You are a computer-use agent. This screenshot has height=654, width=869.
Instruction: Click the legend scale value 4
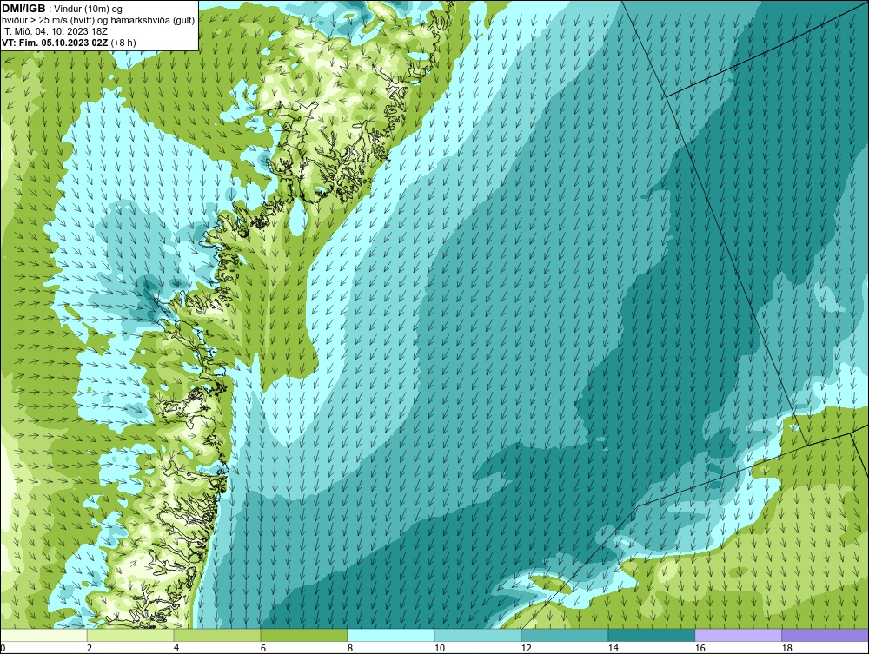coord(176,648)
